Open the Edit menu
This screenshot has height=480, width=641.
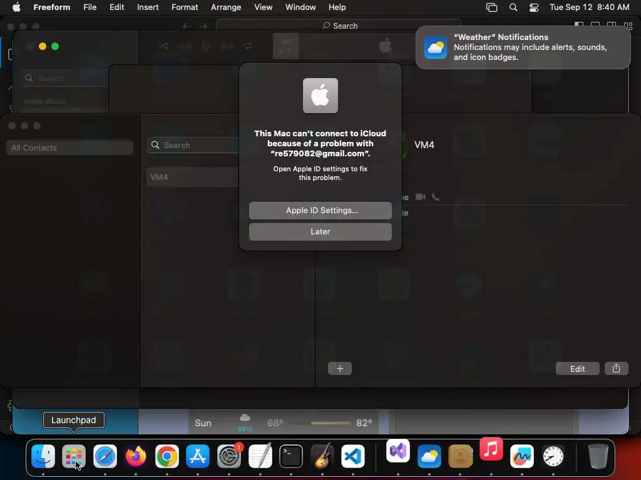(116, 7)
